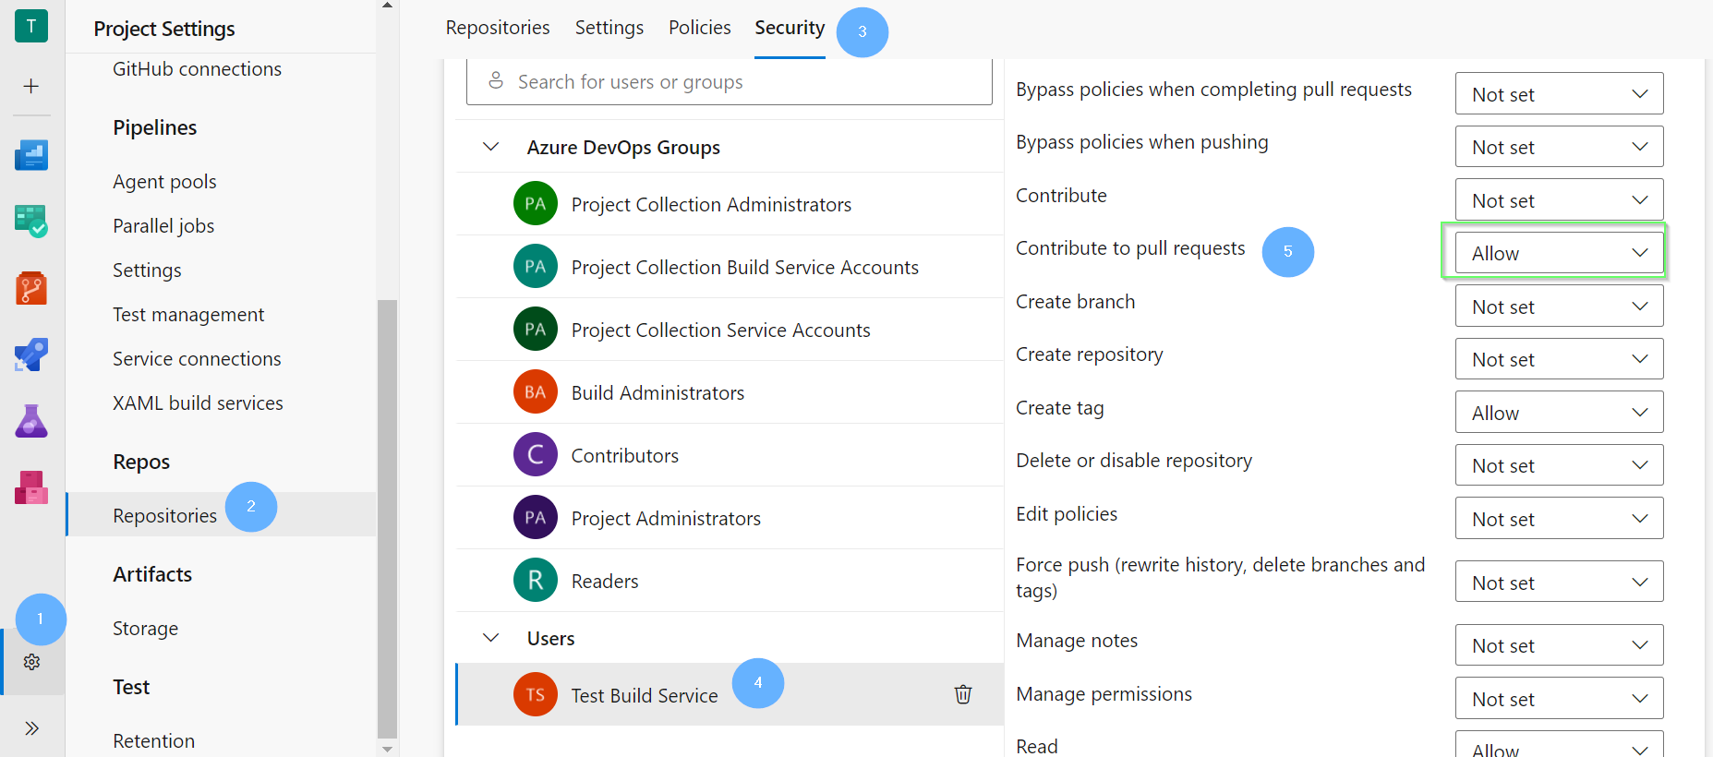
Task: Open Test Plans checkmark board icon
Action: click(x=31, y=222)
